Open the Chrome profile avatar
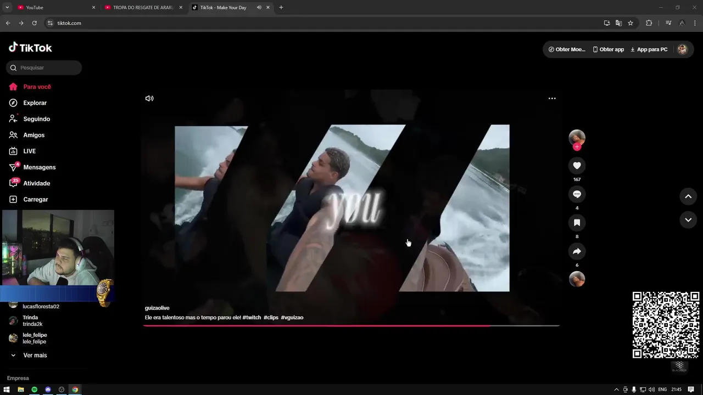 tap(682, 23)
